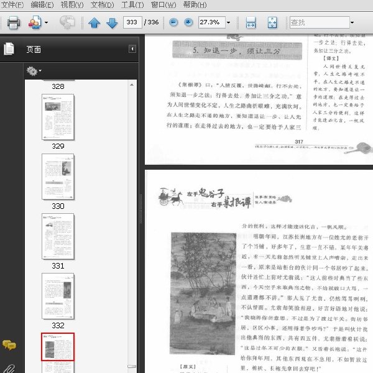This screenshot has height=373, width=373.
Task: Click the panel divider grip handle
Action: 141,209
